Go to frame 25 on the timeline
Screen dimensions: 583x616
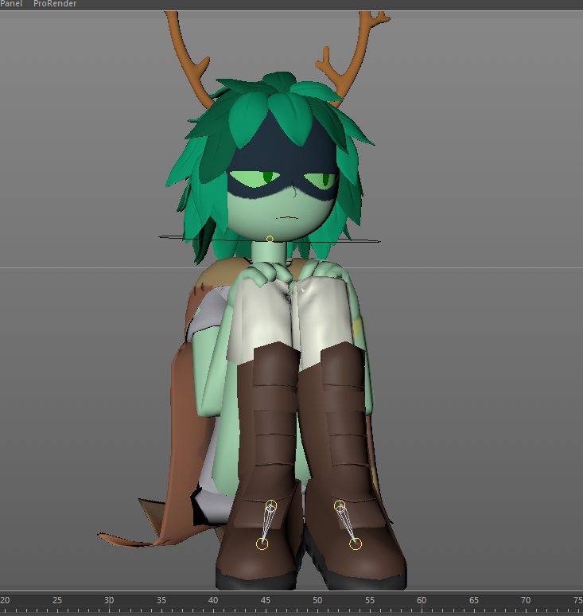[x=57, y=600]
